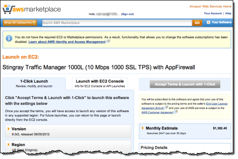Expand the Monthly Estimate panel

[185, 131]
